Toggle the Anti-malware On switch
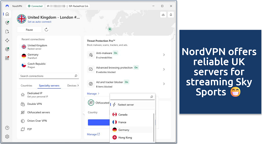The image size is (262, 144). point(115,53)
